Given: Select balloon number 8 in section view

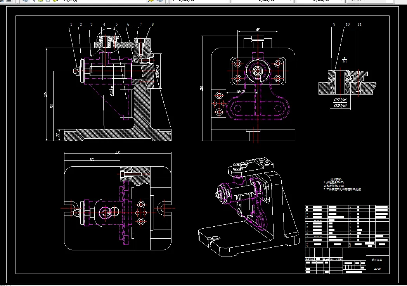Looking at the screenshot, I should [x=152, y=24].
